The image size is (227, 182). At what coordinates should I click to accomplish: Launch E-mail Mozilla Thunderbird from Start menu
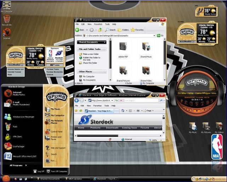17,103
